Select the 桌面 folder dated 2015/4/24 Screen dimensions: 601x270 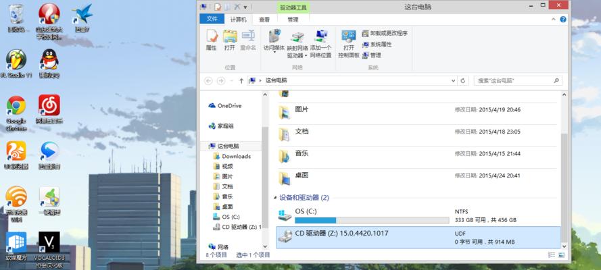pyautogui.click(x=417, y=179)
